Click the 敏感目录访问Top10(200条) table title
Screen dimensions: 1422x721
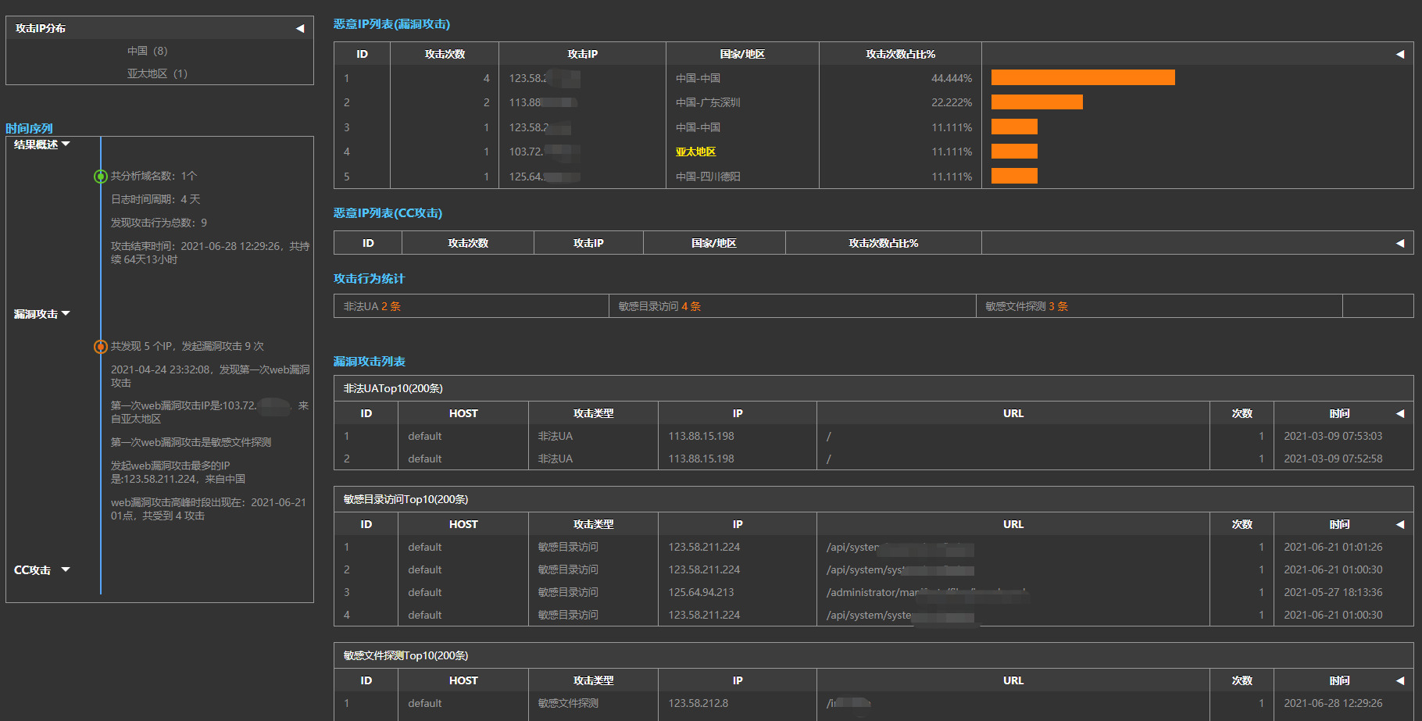click(406, 499)
